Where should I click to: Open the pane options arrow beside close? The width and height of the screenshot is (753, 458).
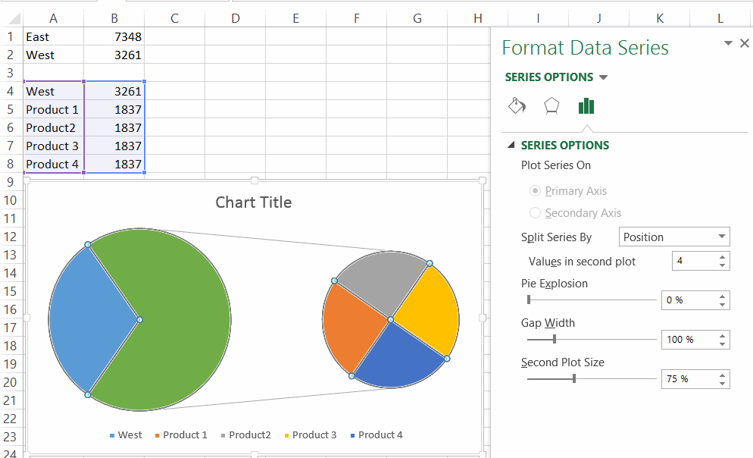727,43
